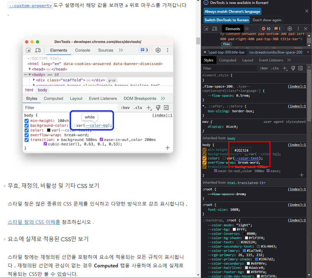Open the ease easing editor swatch
The height and width of the screenshot is (278, 312).
pos(268,171)
